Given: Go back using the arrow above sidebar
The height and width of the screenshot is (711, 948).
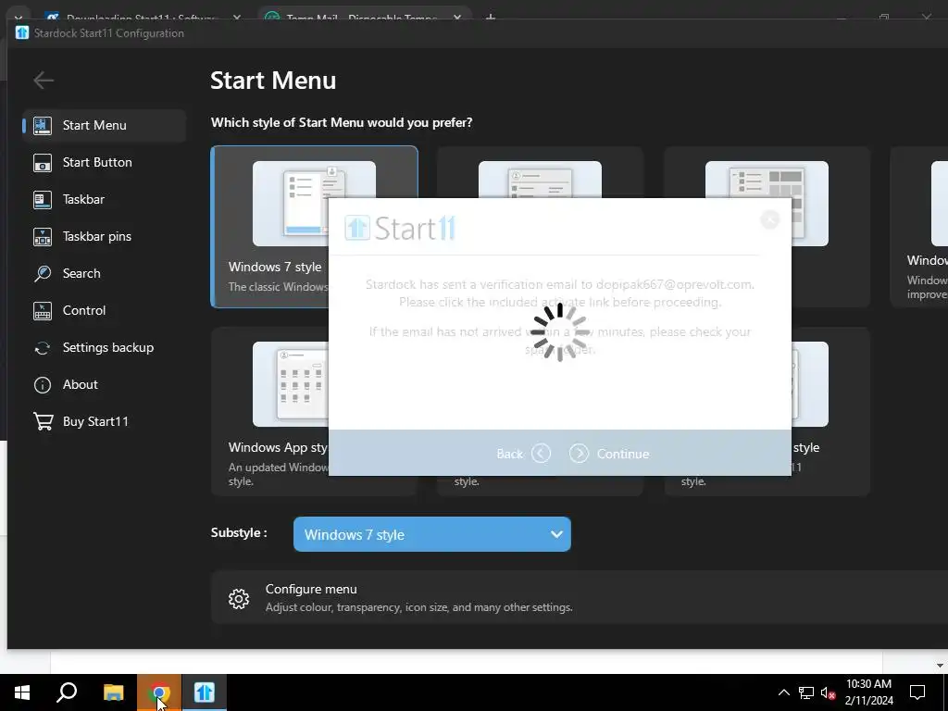Looking at the screenshot, I should coord(44,80).
